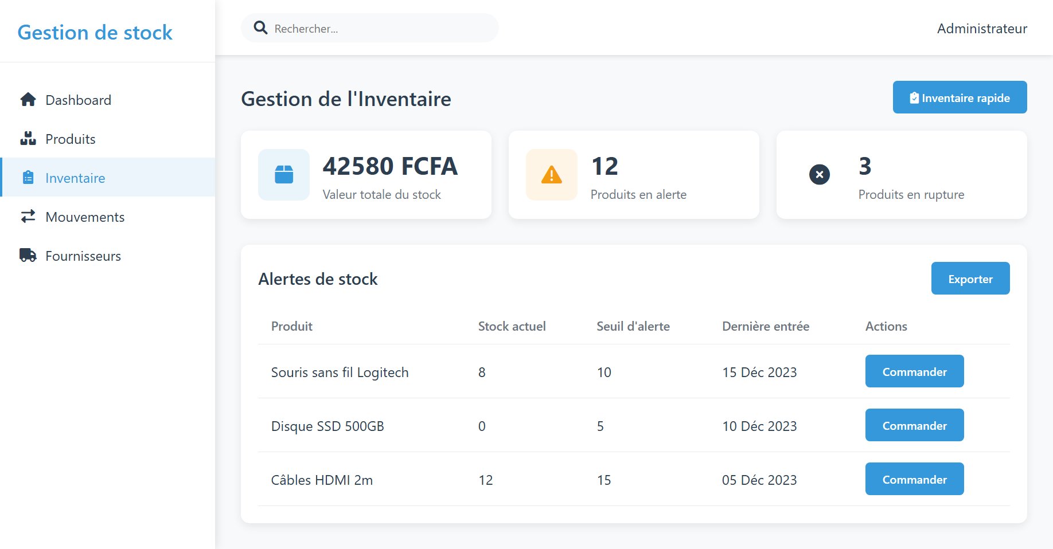Click the home icon beside Dashboard
The width and height of the screenshot is (1053, 549).
(28, 100)
